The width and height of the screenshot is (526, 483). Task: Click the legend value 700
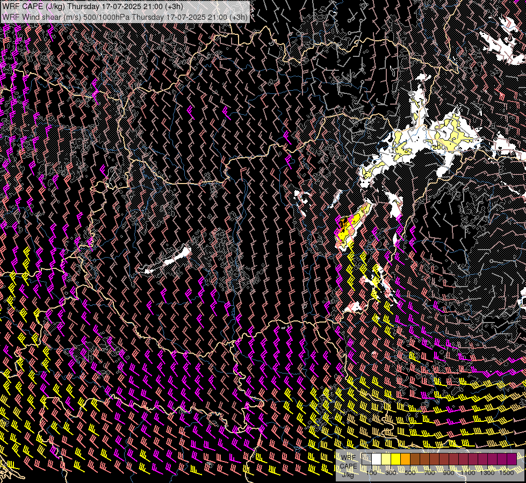[x=429, y=473]
